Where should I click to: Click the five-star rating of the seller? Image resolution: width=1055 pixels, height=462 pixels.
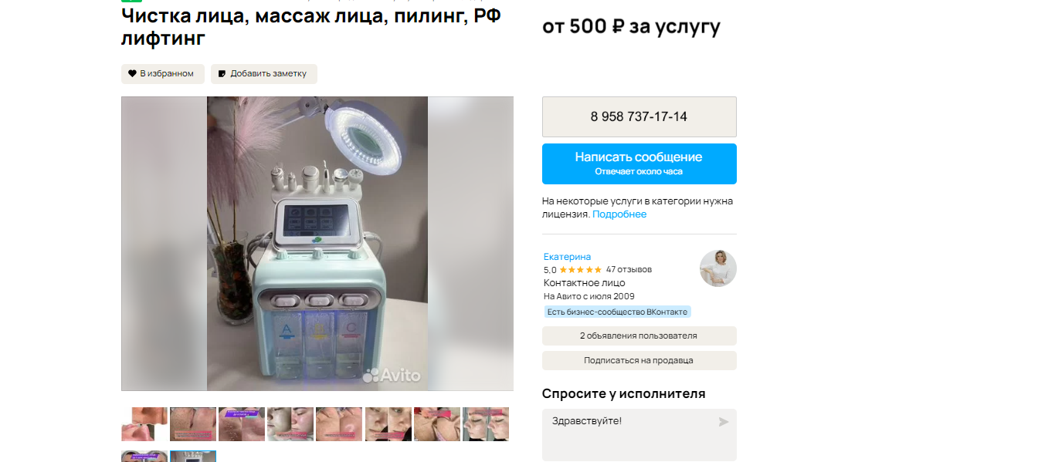(x=581, y=270)
